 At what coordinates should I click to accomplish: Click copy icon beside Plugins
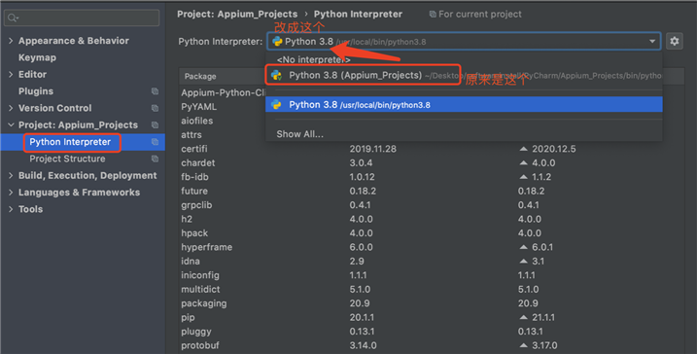155,91
